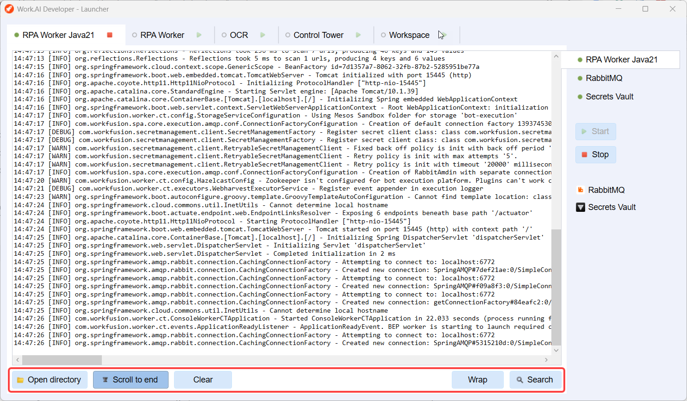Screen dimensions: 687x401
Task: Click the magnifier icon in Search button
Action: click(x=520, y=380)
